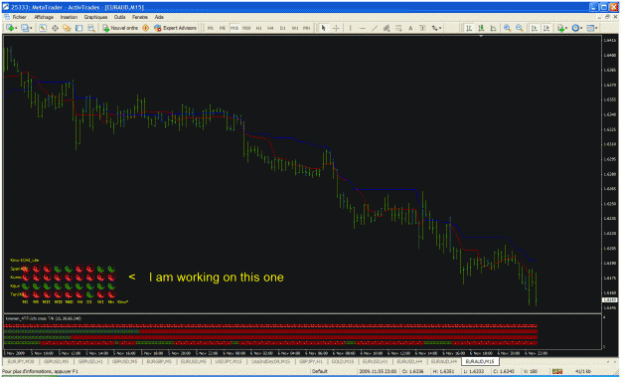Switch to the EURUSD,H4 chart tab
Image resolution: width=621 pixels, height=377 pixels.
click(x=409, y=361)
